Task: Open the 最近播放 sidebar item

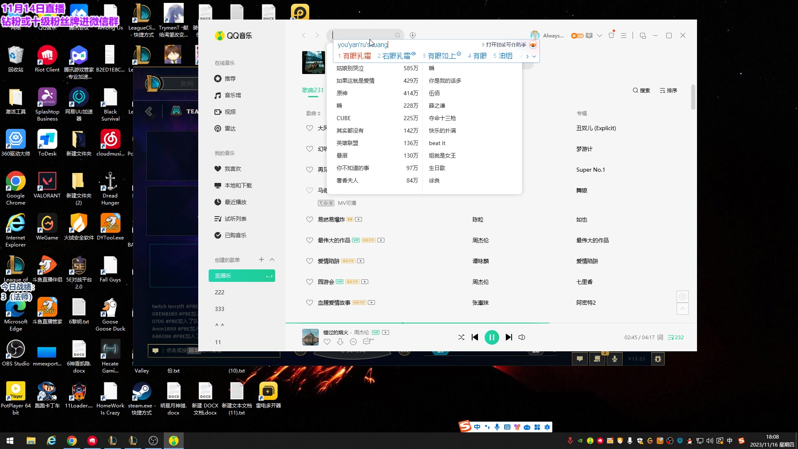Action: click(x=235, y=202)
